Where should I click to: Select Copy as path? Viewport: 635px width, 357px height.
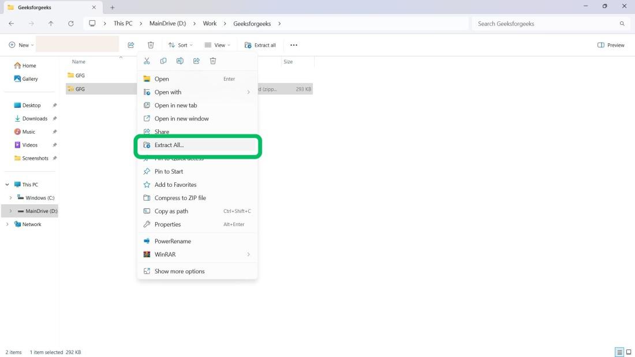click(197, 211)
